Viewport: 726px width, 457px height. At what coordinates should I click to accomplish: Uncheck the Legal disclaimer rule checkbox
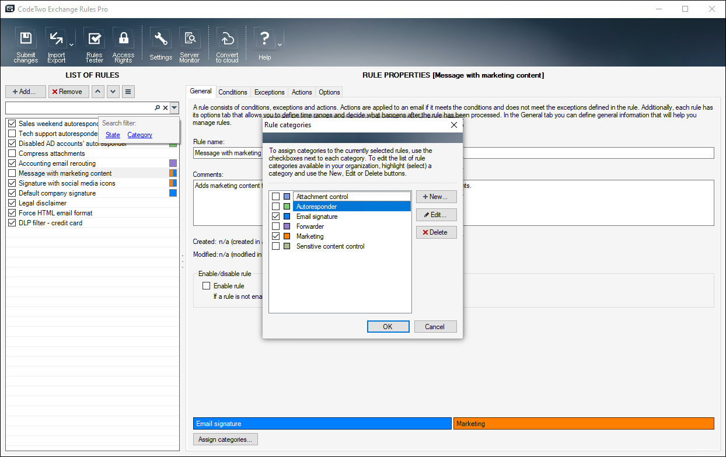[12, 203]
